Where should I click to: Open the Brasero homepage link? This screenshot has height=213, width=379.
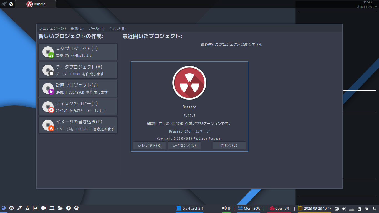point(189,131)
